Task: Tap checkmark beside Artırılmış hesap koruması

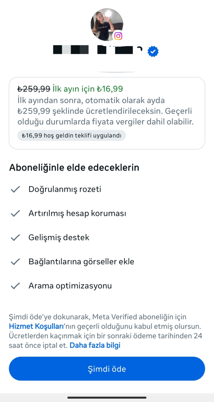Action: pos(15,213)
